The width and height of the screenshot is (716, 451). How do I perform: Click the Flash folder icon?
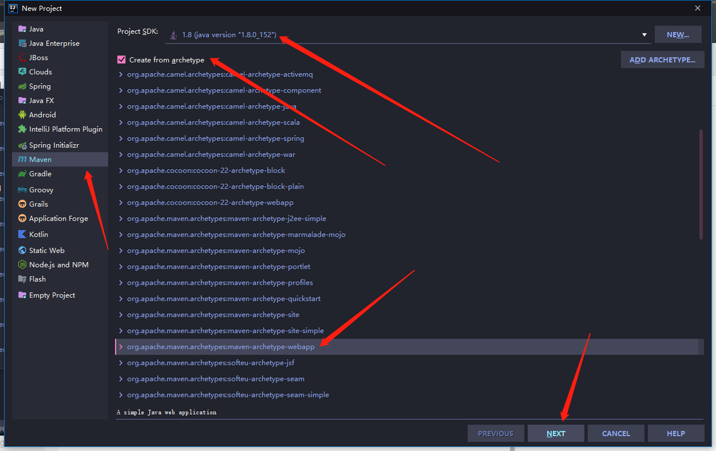point(22,279)
